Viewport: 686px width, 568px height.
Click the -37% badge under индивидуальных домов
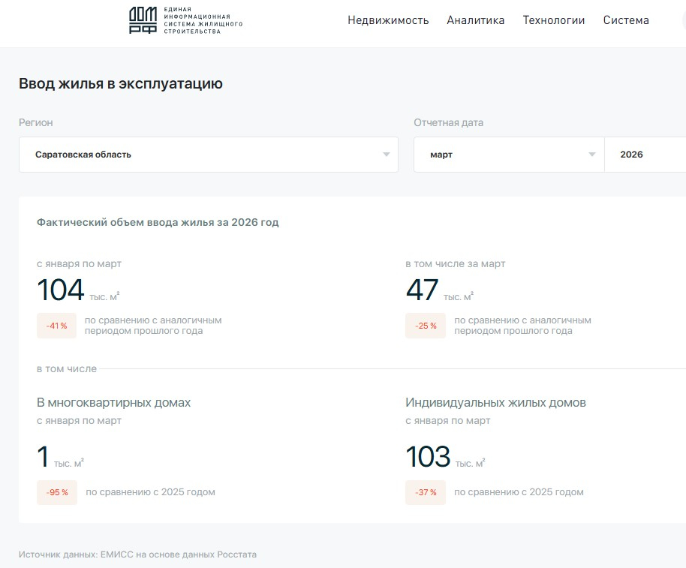coord(425,492)
